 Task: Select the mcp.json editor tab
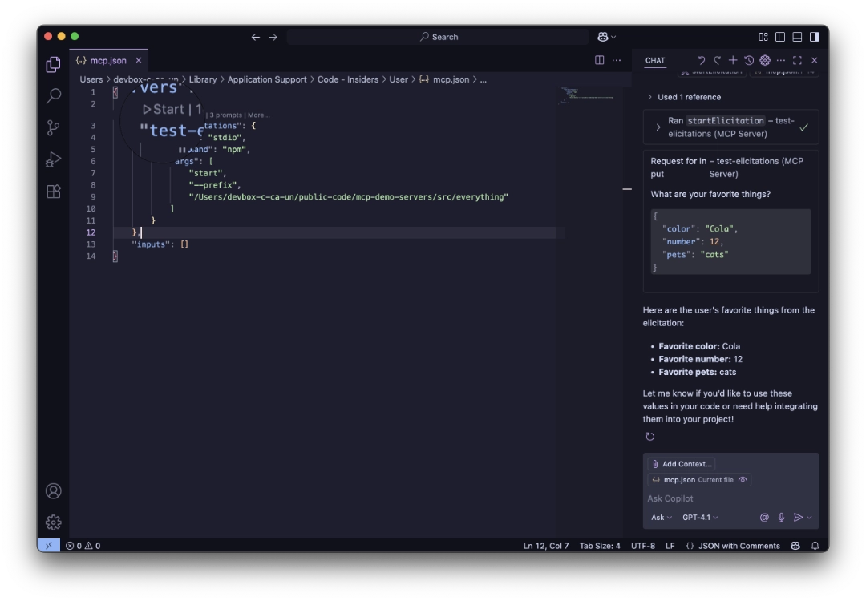click(x=108, y=60)
